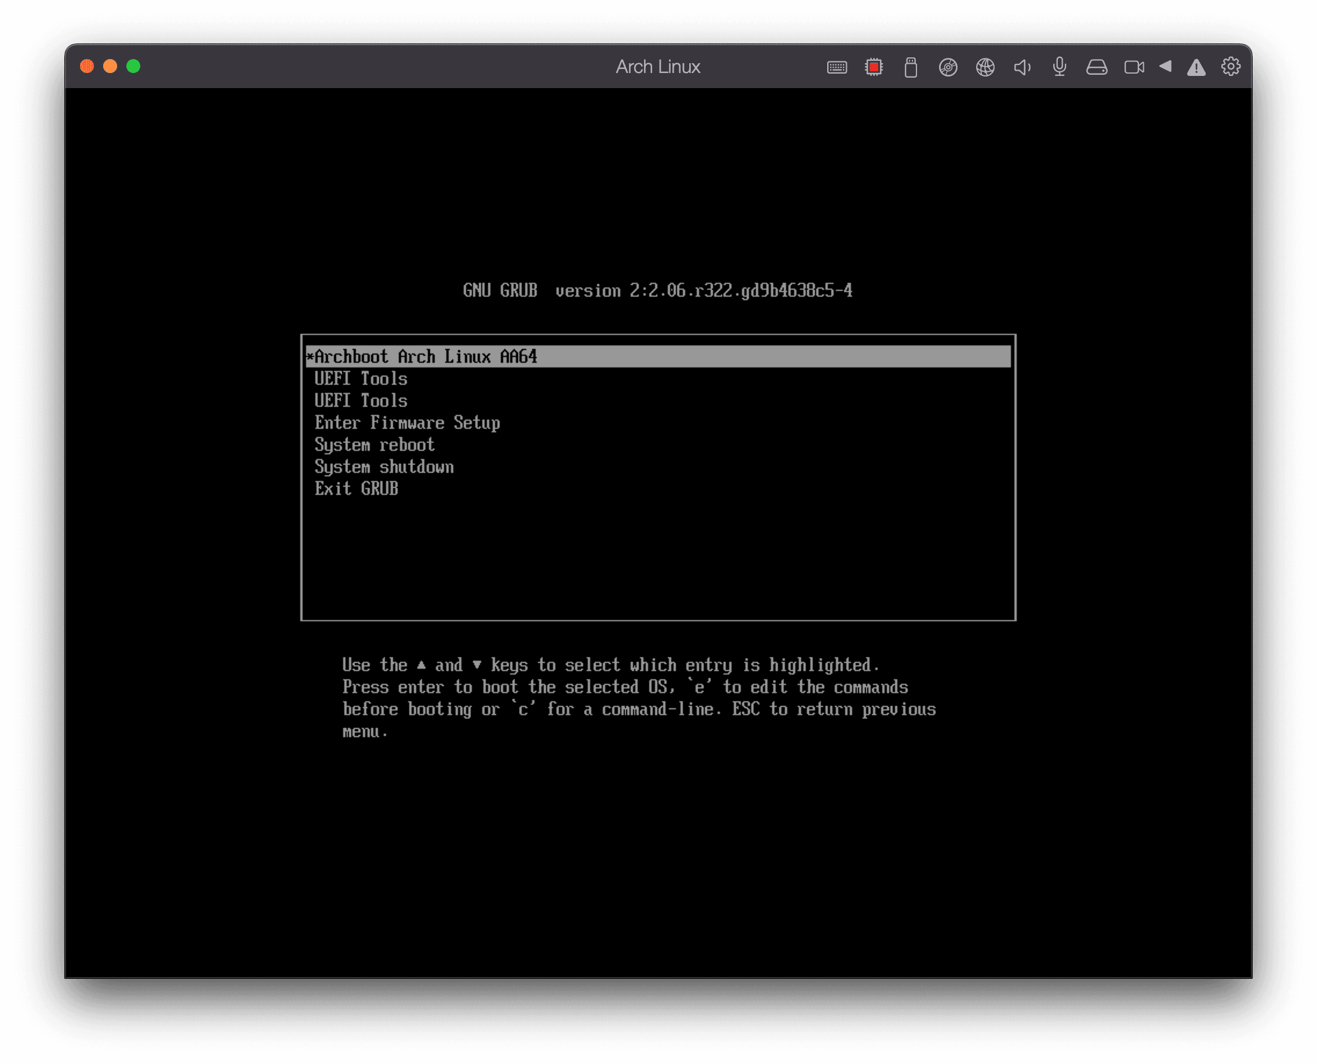1317x1064 pixels.
Task: Select the second UEFI Tools entry
Action: [x=658, y=400]
